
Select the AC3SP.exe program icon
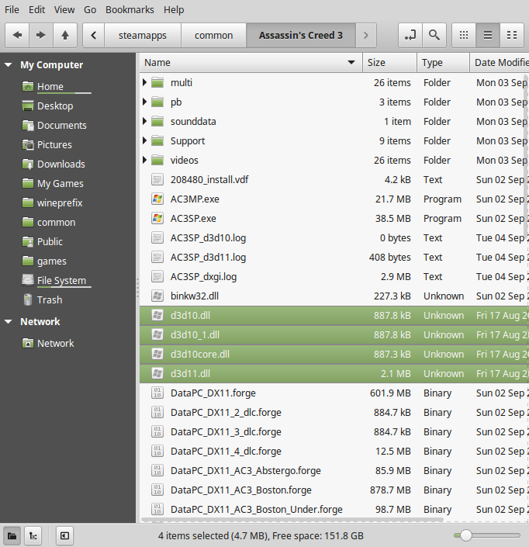(157, 218)
